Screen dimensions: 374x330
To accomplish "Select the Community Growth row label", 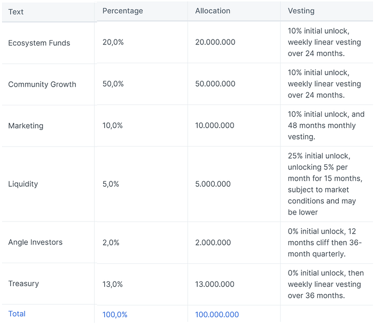I will 42,85.
